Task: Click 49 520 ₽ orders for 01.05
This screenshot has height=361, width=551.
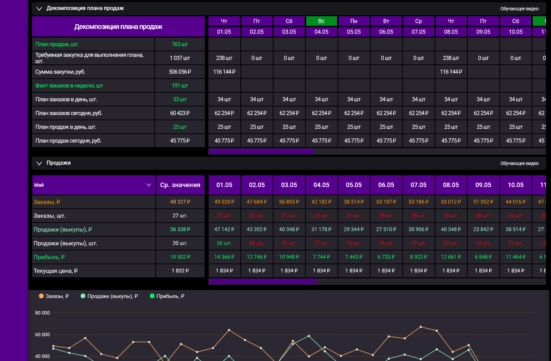Action: point(224,202)
